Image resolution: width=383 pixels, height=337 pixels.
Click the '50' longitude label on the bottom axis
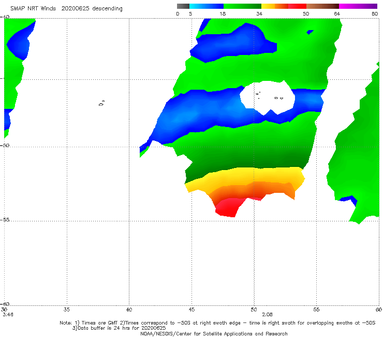pyautogui.click(x=254, y=310)
